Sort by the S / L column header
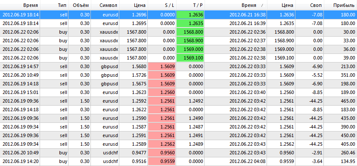 pos(162,5)
